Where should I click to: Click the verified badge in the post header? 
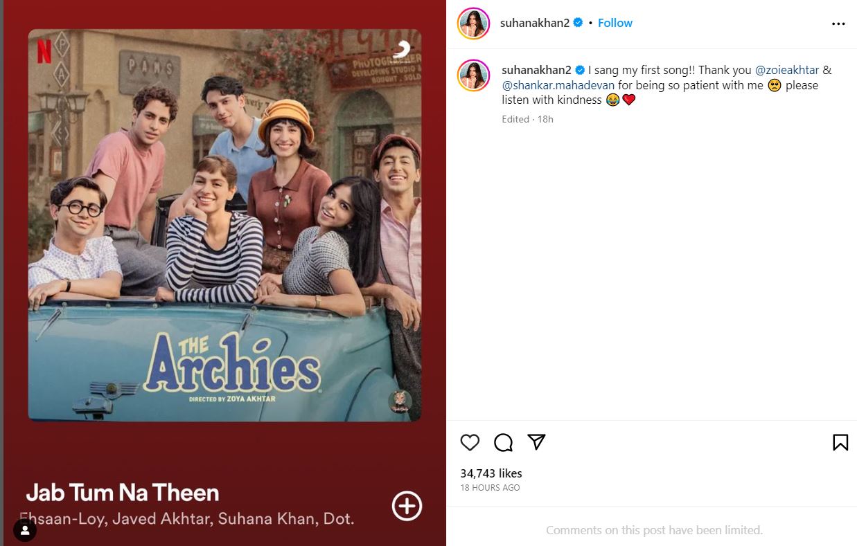click(578, 23)
